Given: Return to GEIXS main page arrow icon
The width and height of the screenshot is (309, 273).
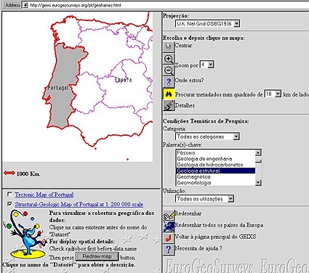Looking at the screenshot, I should [169, 237].
